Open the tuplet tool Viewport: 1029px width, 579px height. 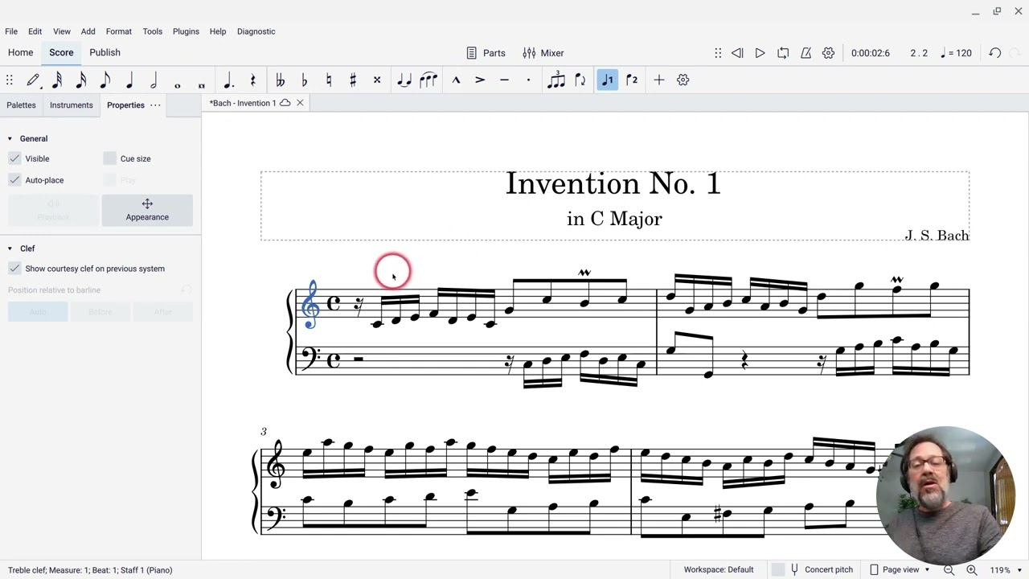555,80
